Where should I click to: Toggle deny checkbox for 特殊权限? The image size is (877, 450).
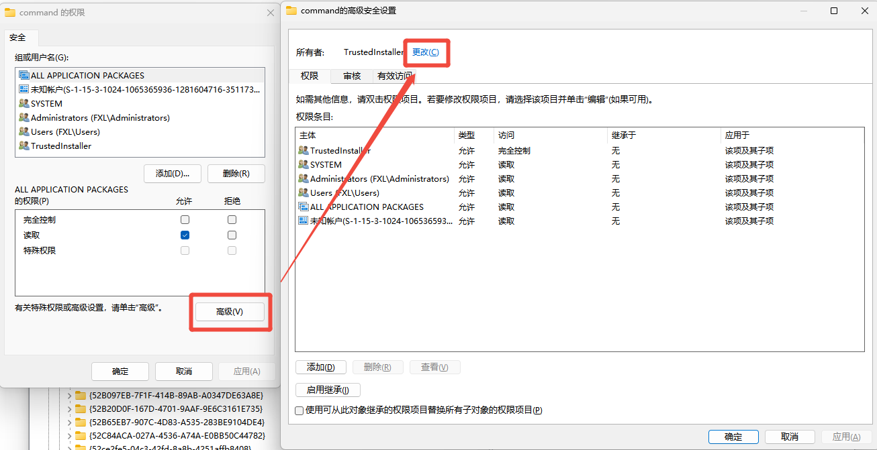tap(232, 250)
